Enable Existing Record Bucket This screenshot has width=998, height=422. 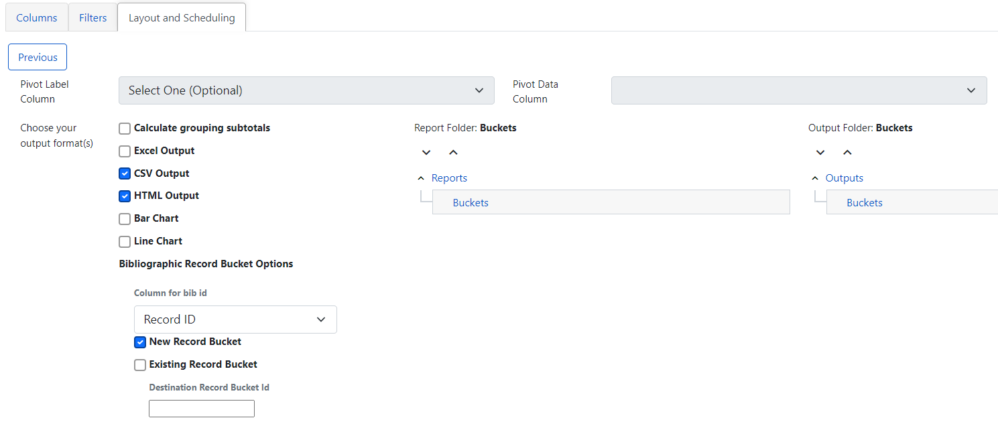[x=139, y=364]
